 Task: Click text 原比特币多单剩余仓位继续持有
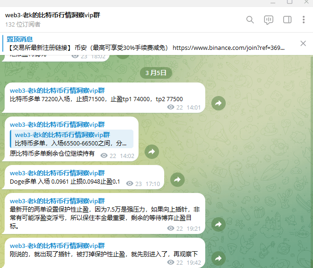pos(52,153)
